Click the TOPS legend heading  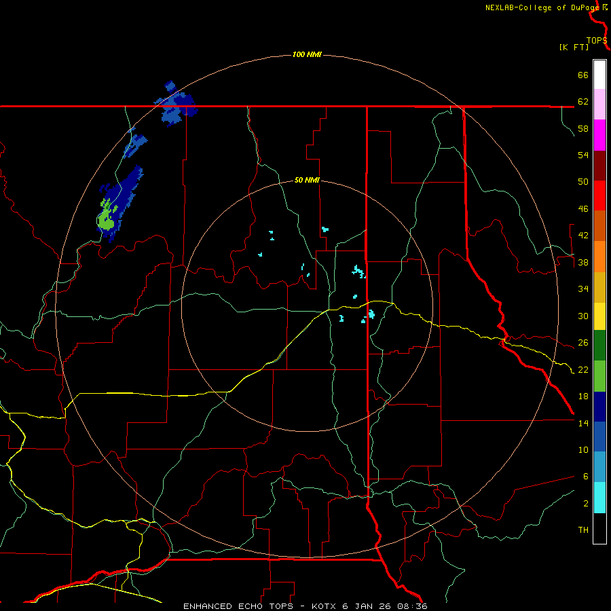597,40
